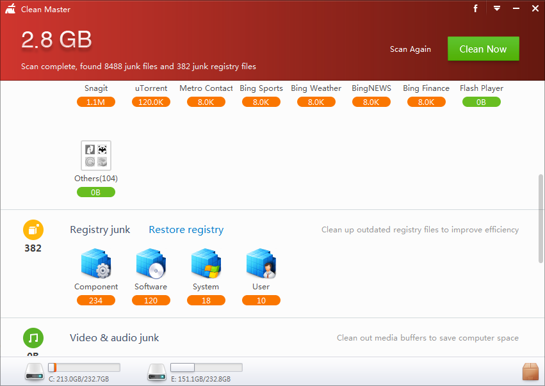Click the C: drive icon
545x386 pixels.
[35, 371]
